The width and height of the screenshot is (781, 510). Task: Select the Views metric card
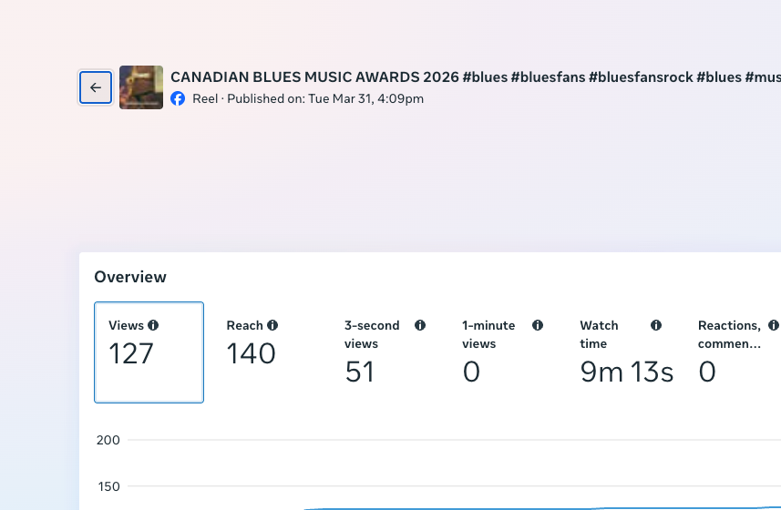(149, 352)
